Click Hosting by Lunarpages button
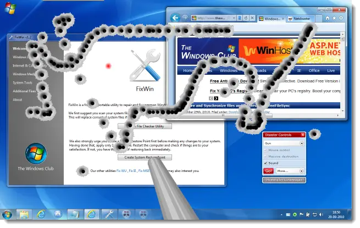Image resolution: width=360 pixels, height=228 pixels. tap(284, 180)
